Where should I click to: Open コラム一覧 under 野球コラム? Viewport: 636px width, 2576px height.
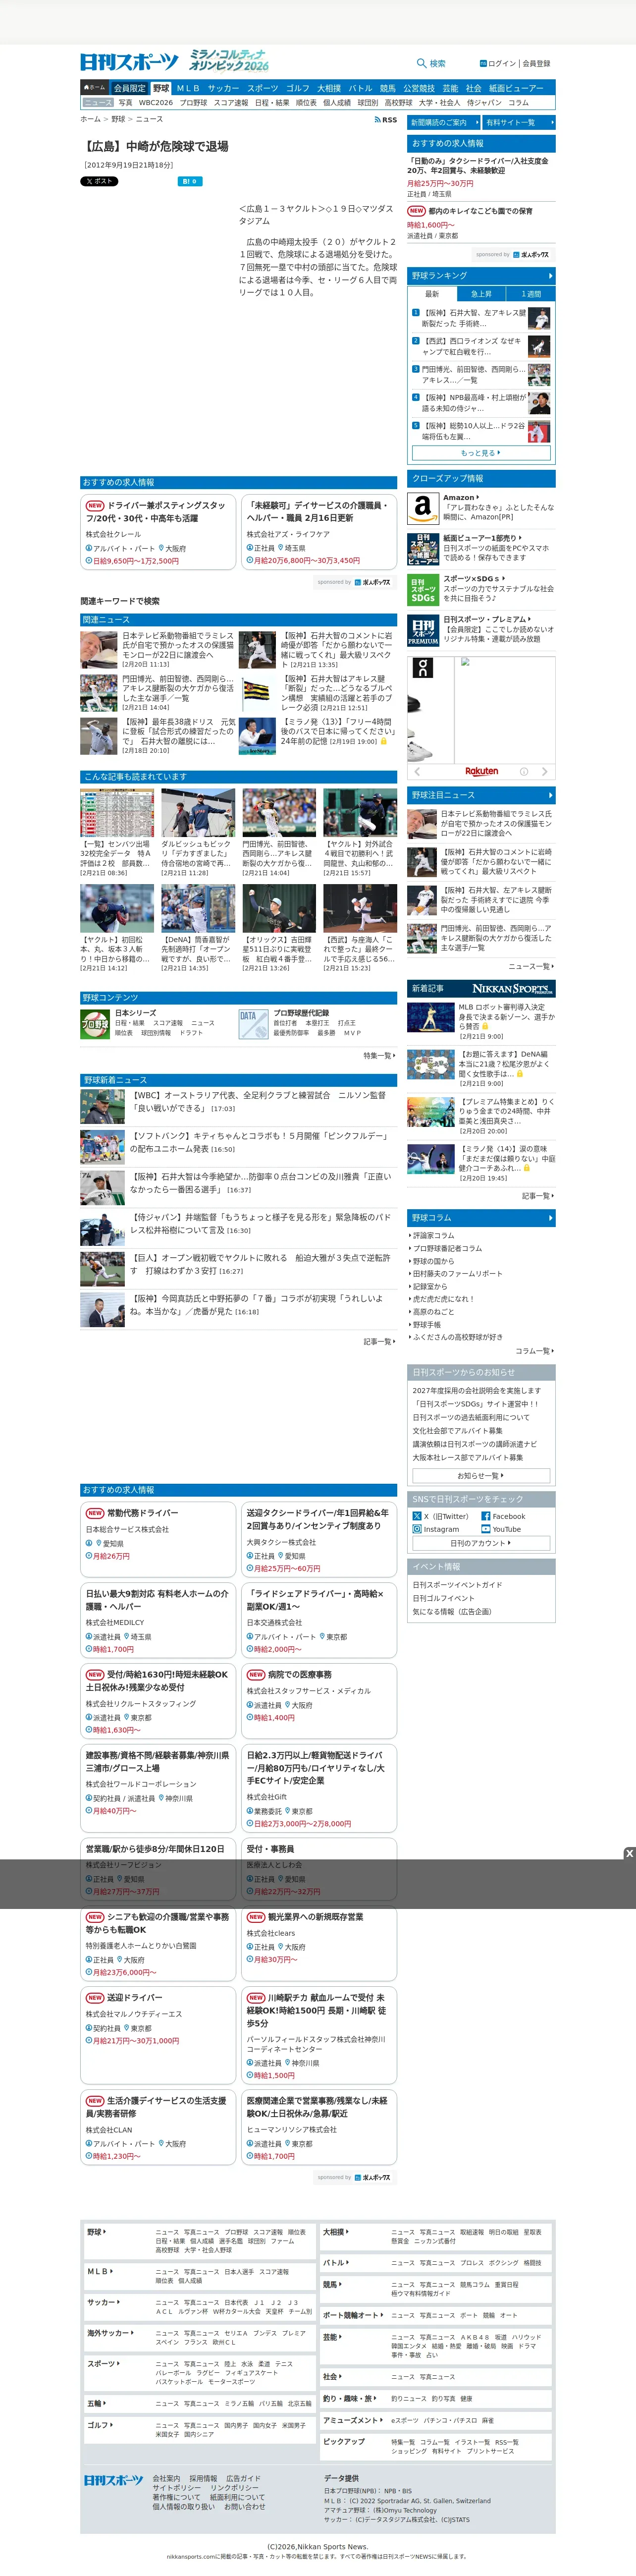tap(534, 1351)
